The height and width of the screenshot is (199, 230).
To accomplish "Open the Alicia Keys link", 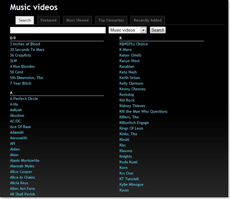I will [19, 183].
